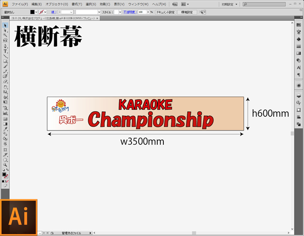Open the ファイル(F) menu
Viewport: 304px width, 236px height.
click(19, 4)
